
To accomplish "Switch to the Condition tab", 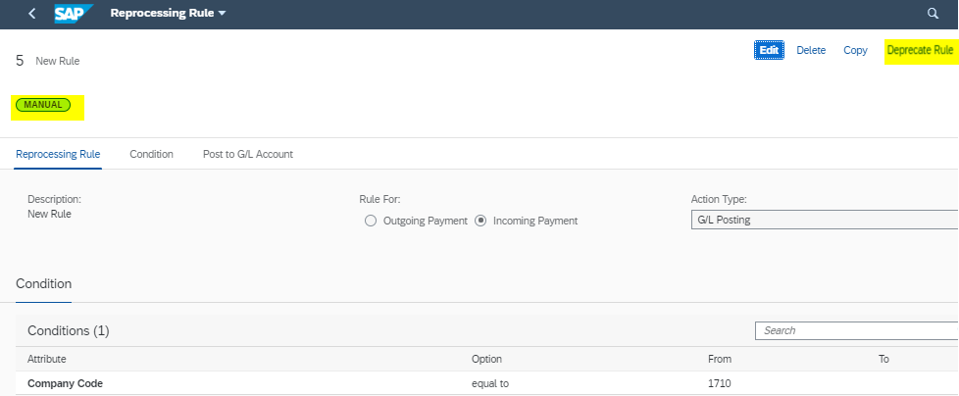I will [151, 154].
